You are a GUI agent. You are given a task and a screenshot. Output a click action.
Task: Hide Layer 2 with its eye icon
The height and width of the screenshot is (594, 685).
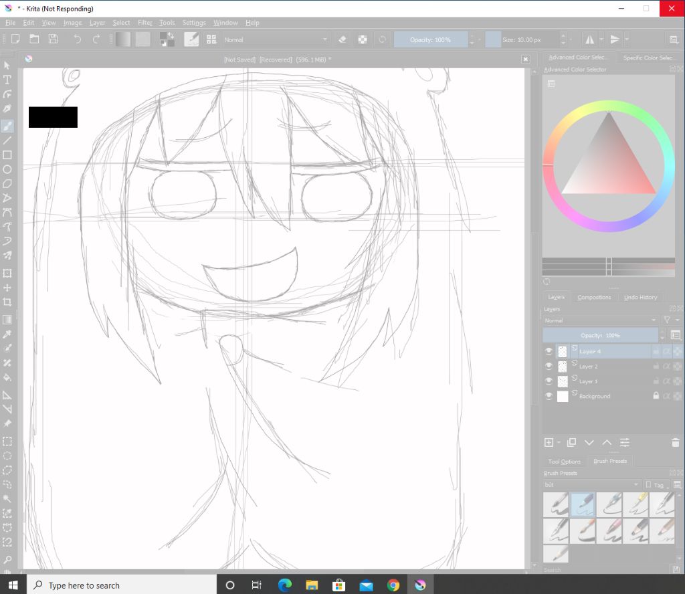point(549,366)
